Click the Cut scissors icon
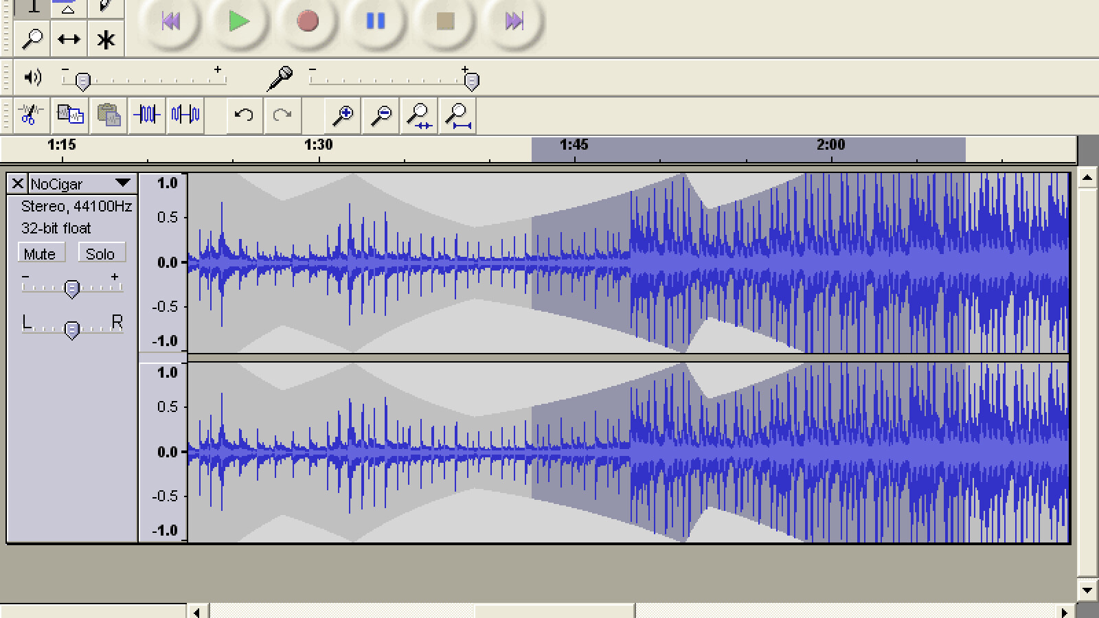1099x618 pixels. pyautogui.click(x=30, y=115)
